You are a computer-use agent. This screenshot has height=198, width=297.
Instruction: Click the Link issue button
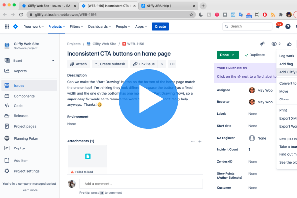144,64
